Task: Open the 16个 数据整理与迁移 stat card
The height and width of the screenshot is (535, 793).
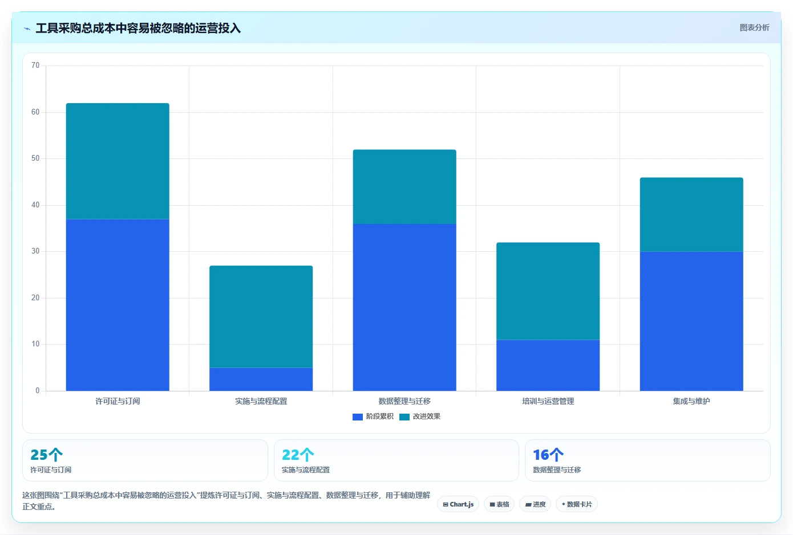Action: [x=648, y=460]
